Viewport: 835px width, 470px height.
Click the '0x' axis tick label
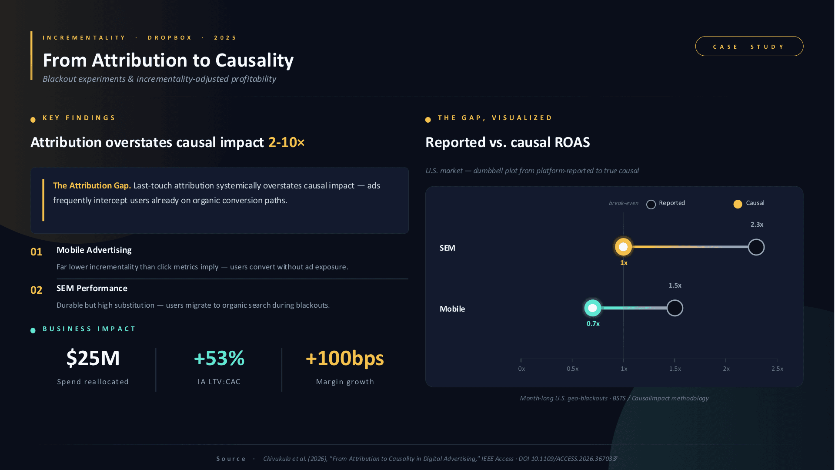[521, 369]
